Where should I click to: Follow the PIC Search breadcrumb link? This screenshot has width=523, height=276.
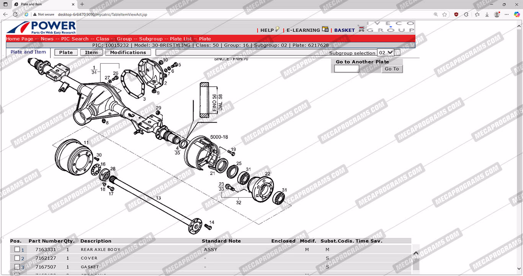click(x=75, y=39)
